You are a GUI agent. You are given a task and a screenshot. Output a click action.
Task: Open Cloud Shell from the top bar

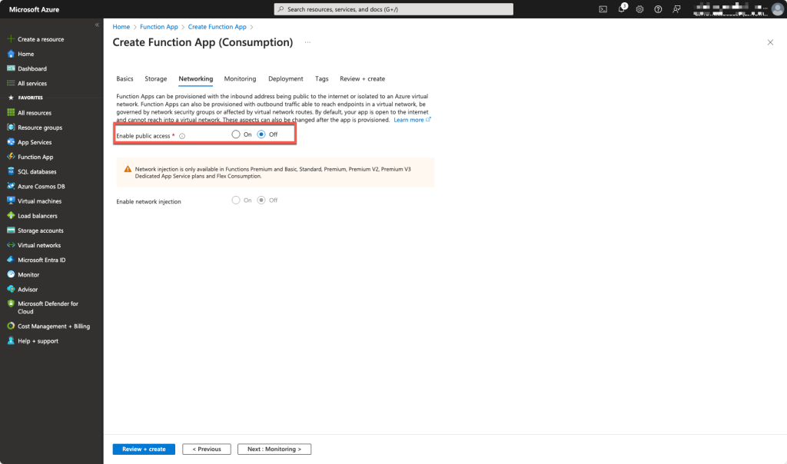point(603,9)
